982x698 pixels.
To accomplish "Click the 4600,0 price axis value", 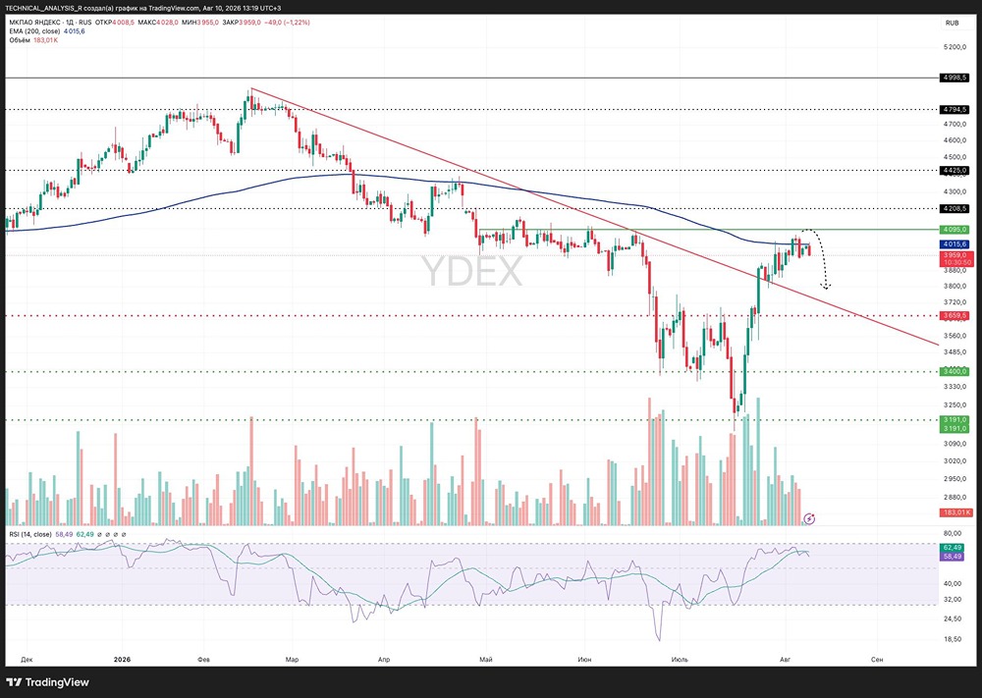I will [955, 140].
